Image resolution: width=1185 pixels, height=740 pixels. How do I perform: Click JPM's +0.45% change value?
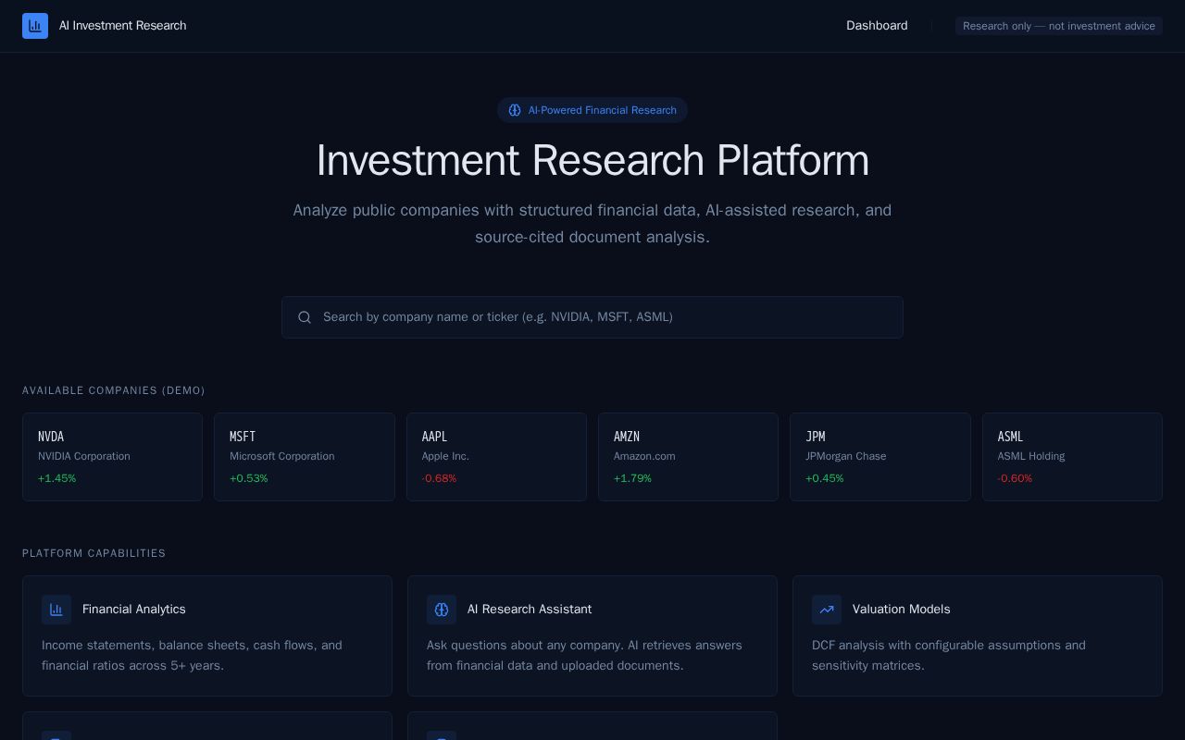[x=825, y=478]
